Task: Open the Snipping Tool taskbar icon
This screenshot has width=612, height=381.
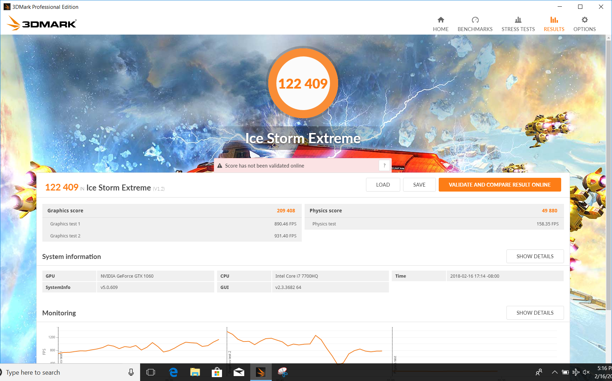Action: 283,373
